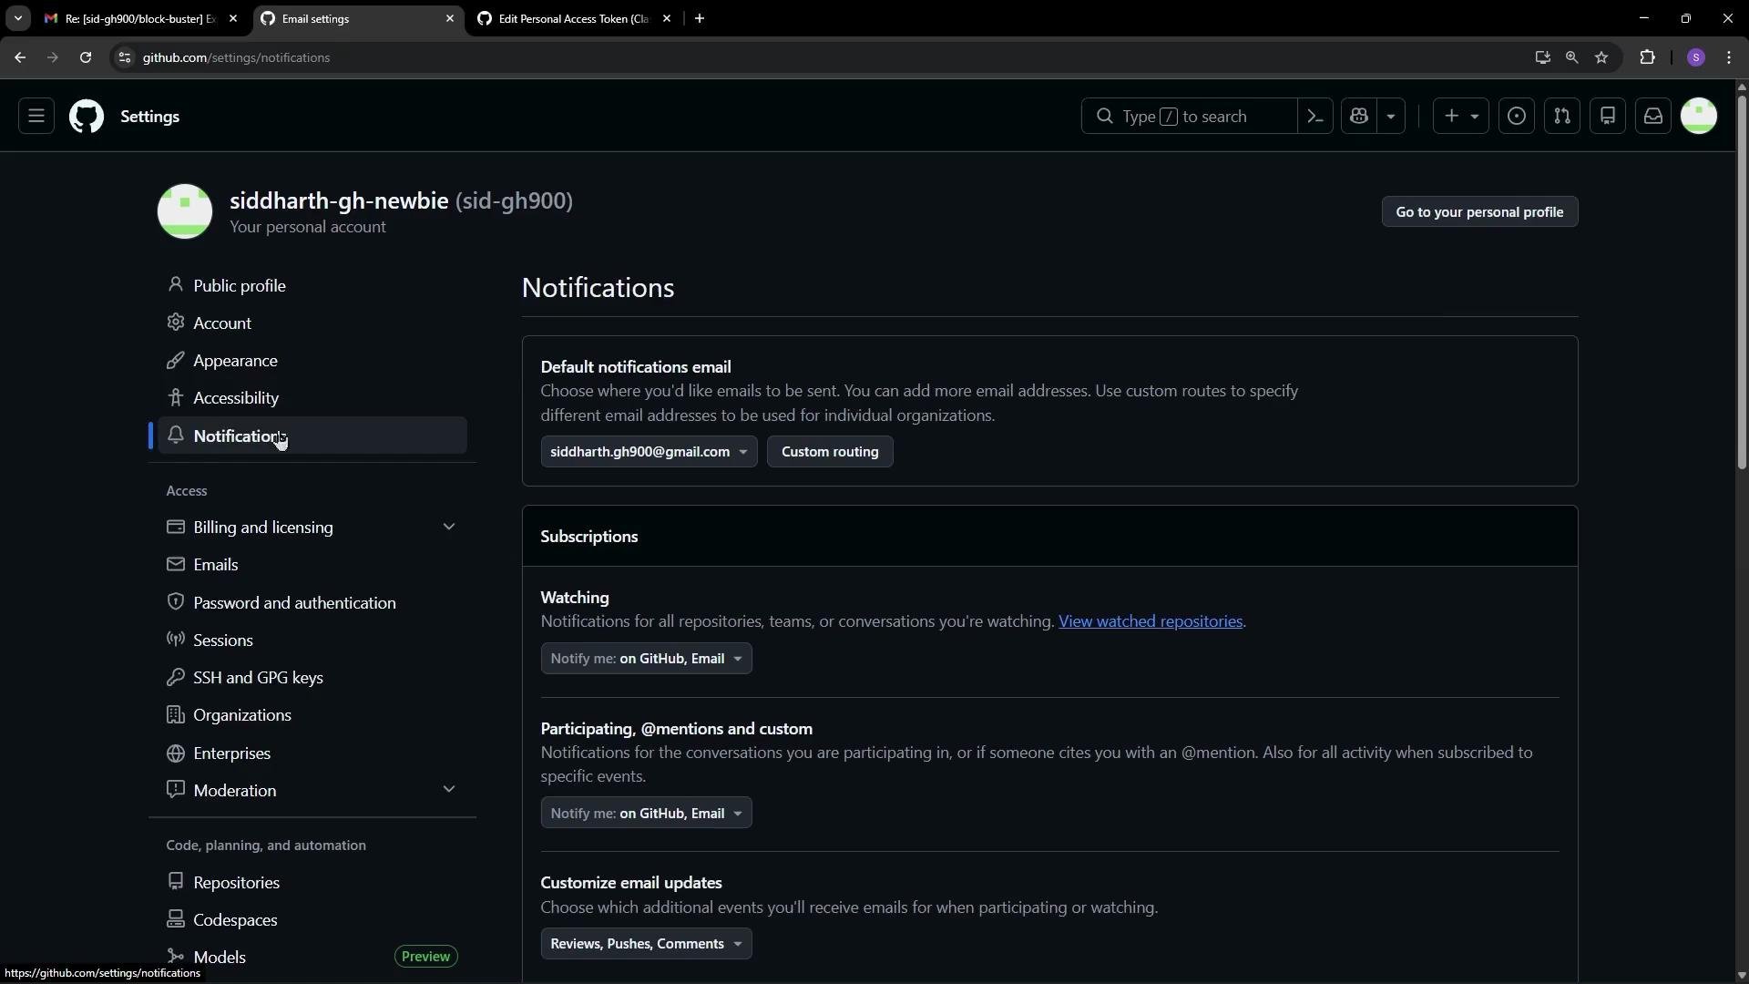Open Password and authentication settings
1749x984 pixels.
point(312,603)
